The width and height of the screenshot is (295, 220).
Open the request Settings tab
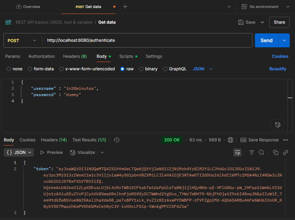[x=154, y=56]
